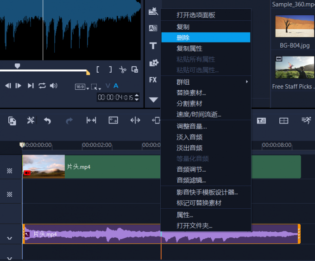Click the preview scrubber handle

pos(17,66)
